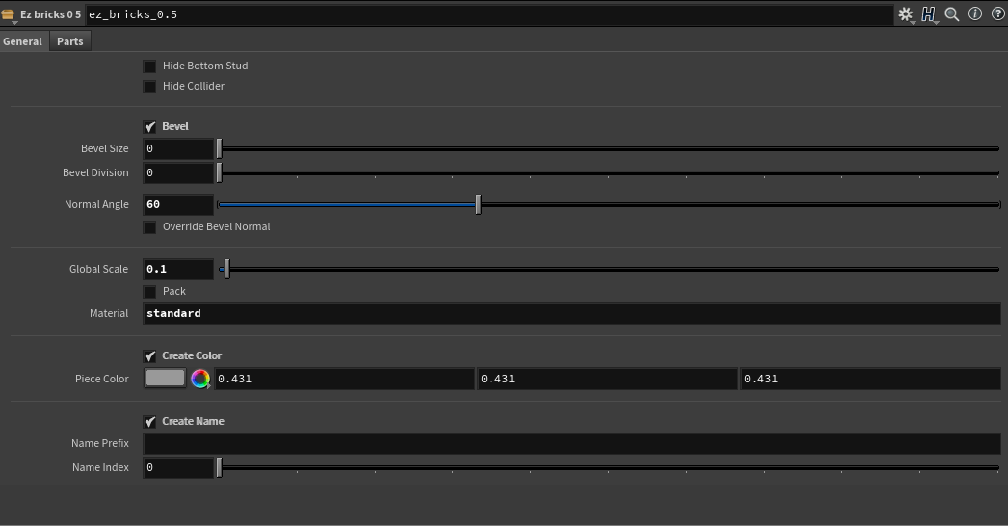Click the Bevel Size value field

pos(178,148)
